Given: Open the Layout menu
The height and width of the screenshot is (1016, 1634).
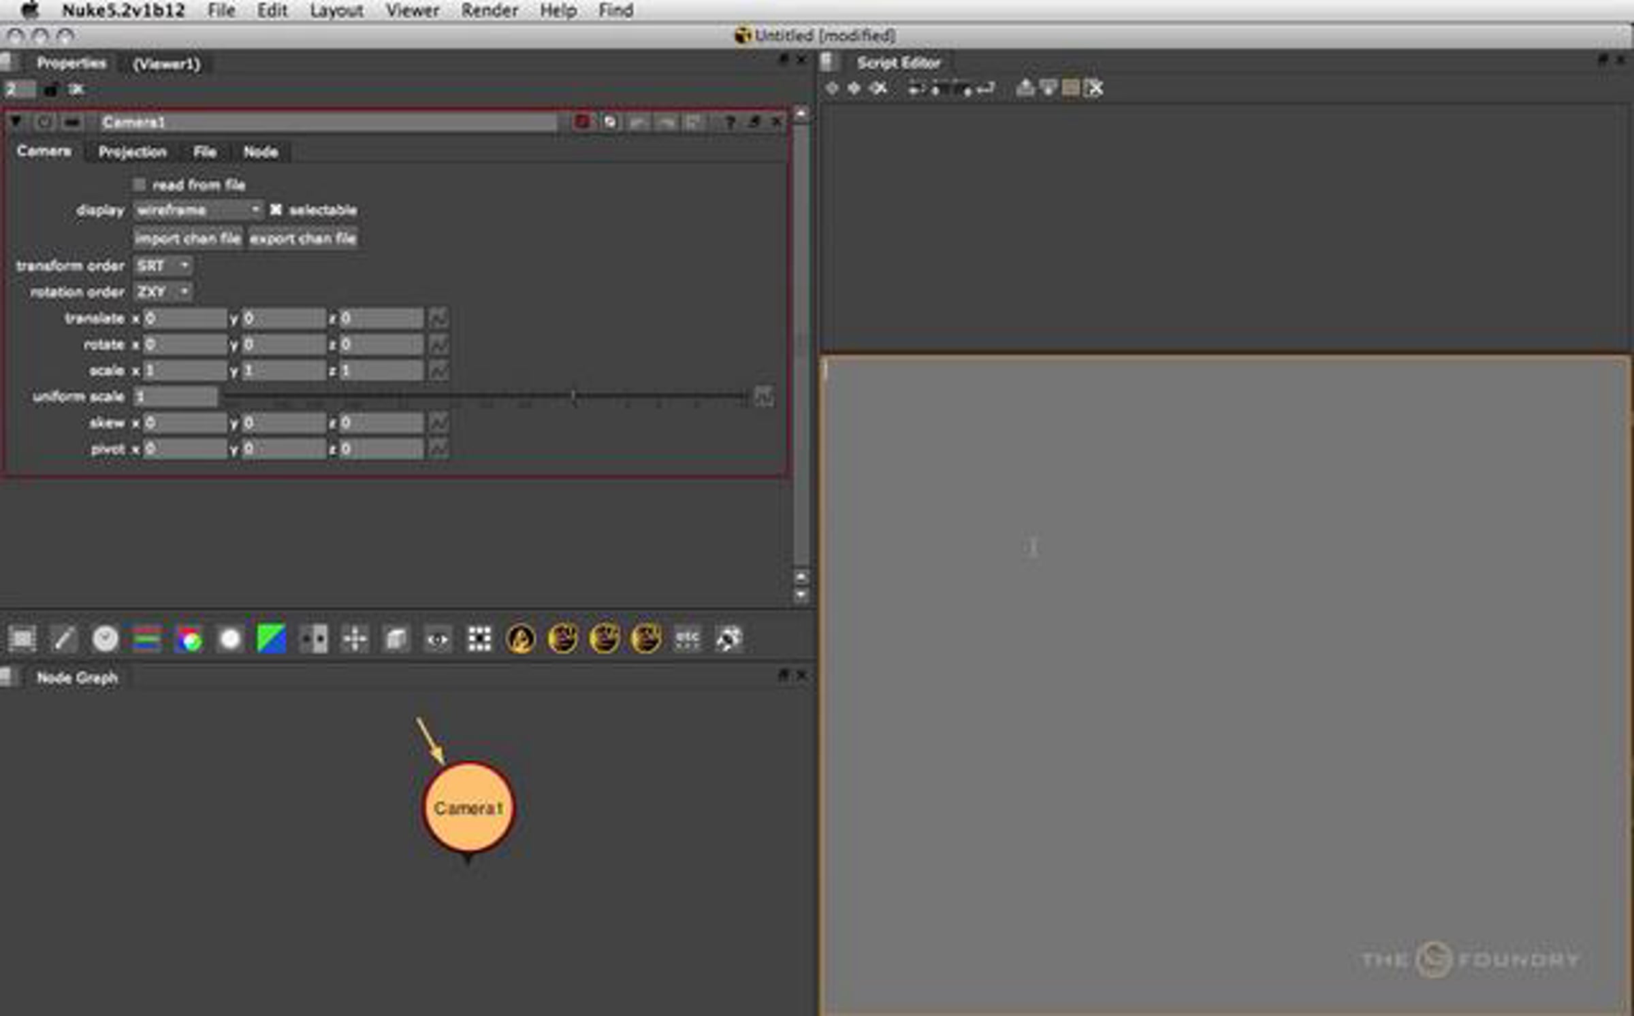Looking at the screenshot, I should point(336,11).
